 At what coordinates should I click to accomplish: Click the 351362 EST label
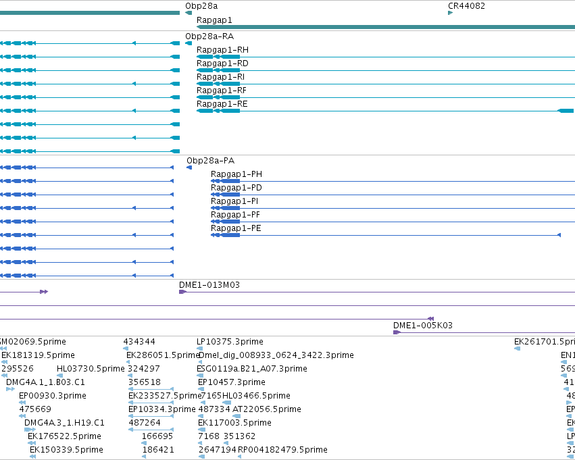(x=239, y=436)
